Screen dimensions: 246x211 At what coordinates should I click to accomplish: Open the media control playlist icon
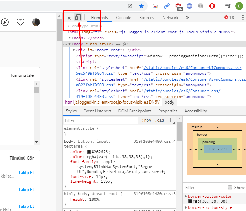[x=228, y=6]
